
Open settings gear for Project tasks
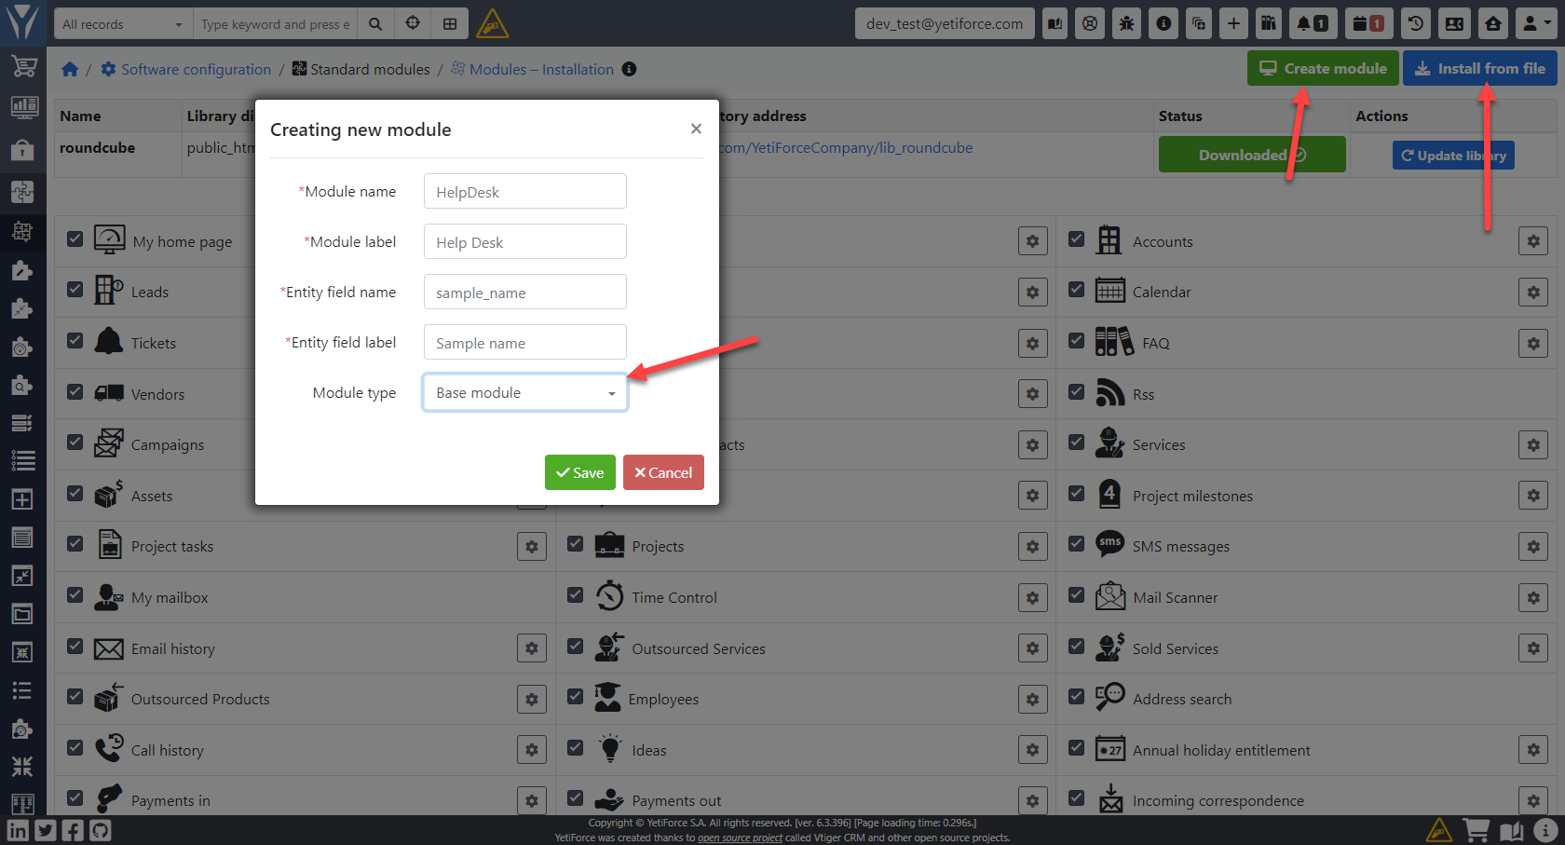pyautogui.click(x=532, y=547)
